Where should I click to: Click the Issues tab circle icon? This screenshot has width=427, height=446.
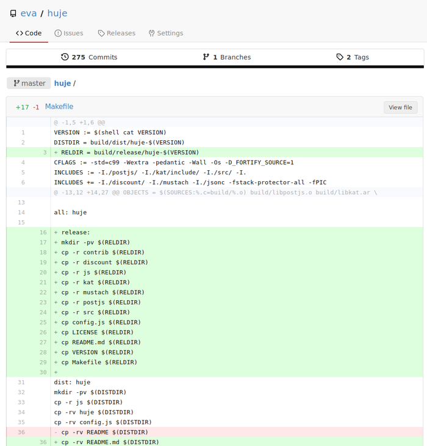point(58,33)
